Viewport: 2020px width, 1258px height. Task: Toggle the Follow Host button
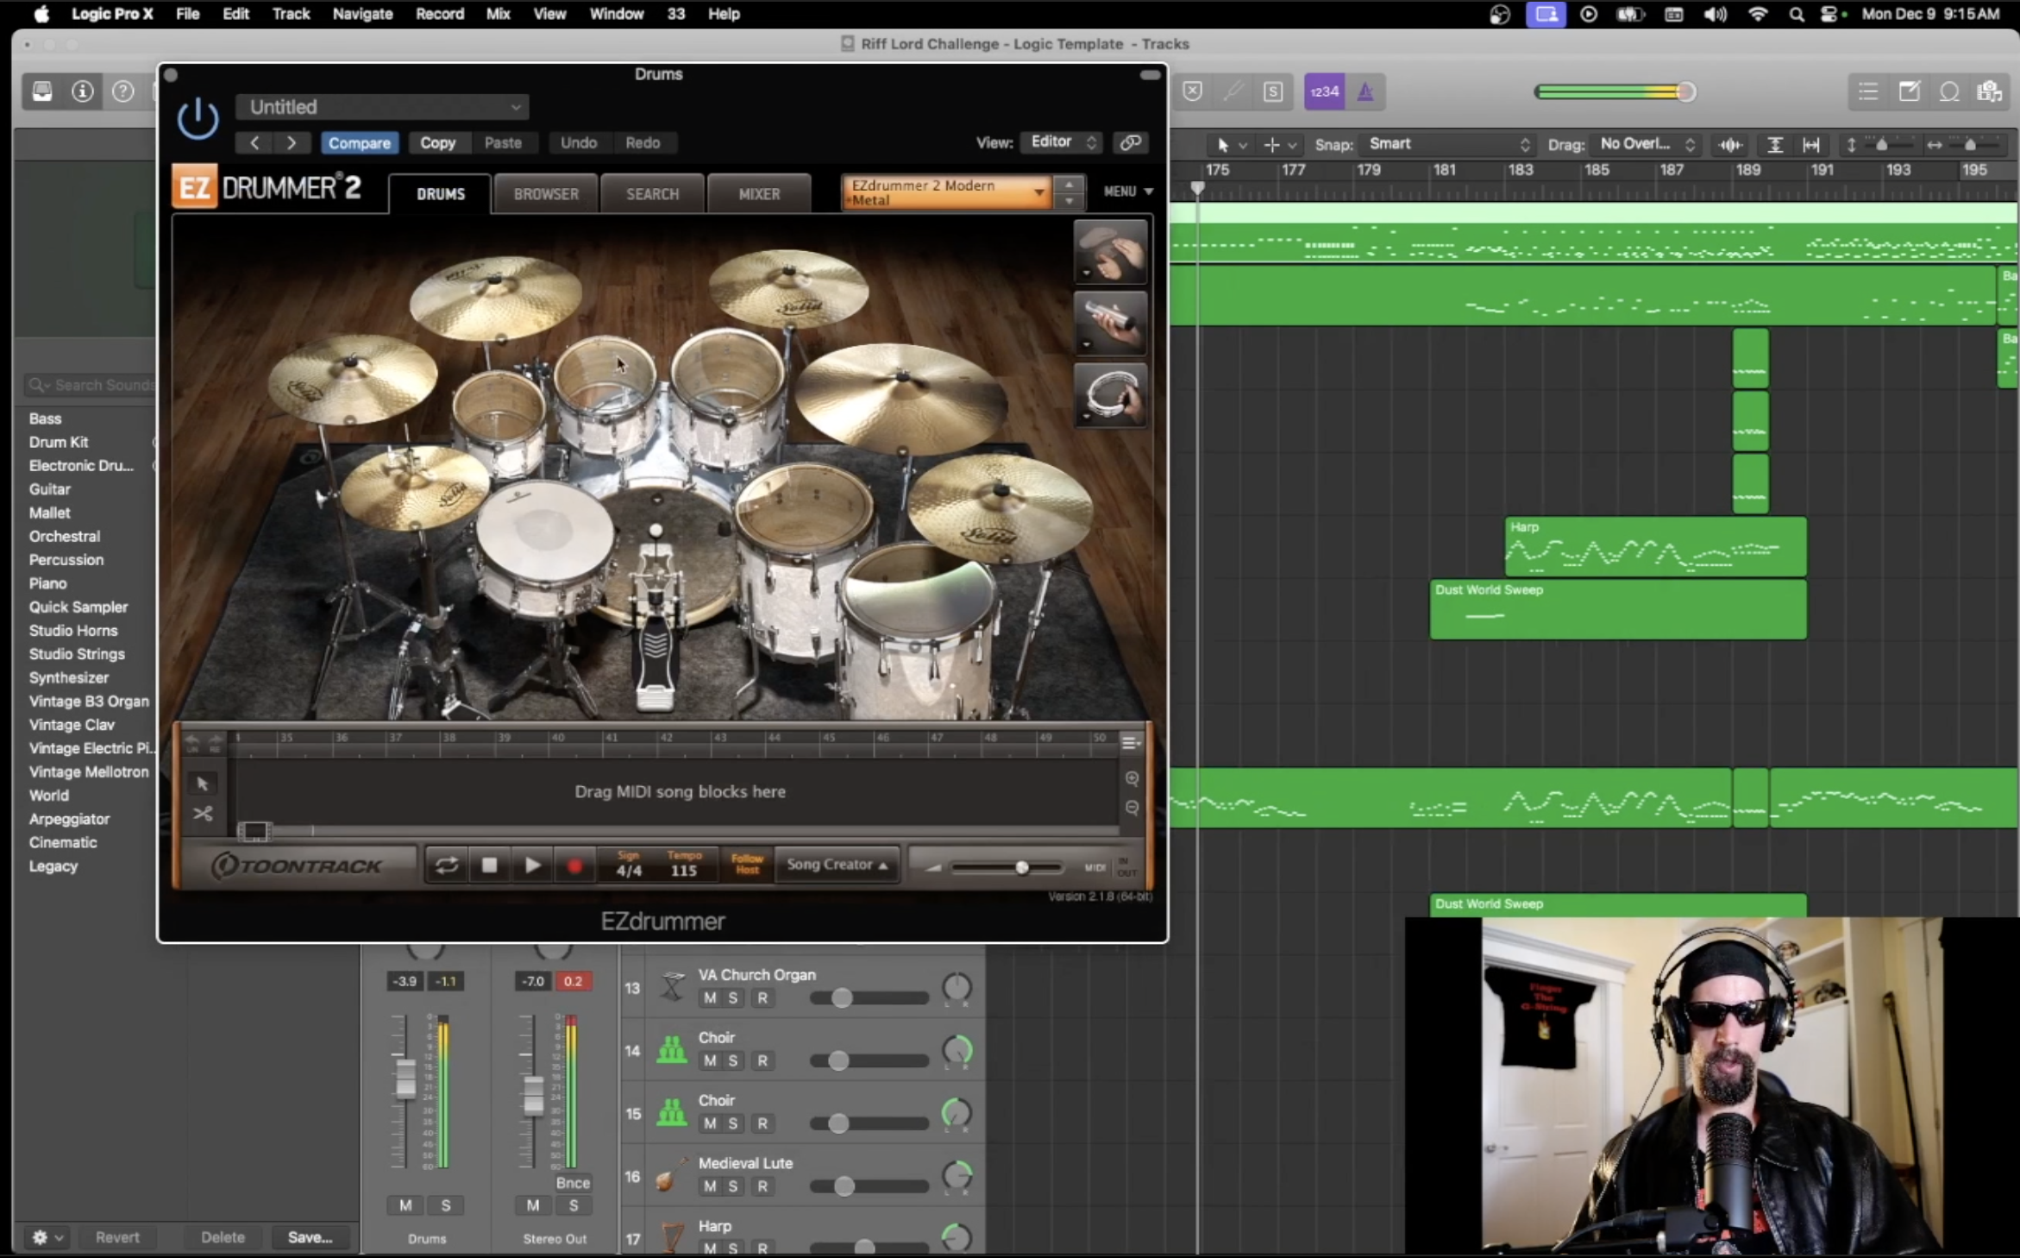pyautogui.click(x=747, y=865)
